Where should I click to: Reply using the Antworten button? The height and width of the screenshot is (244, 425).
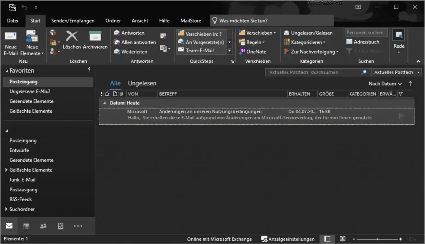[x=129, y=33]
